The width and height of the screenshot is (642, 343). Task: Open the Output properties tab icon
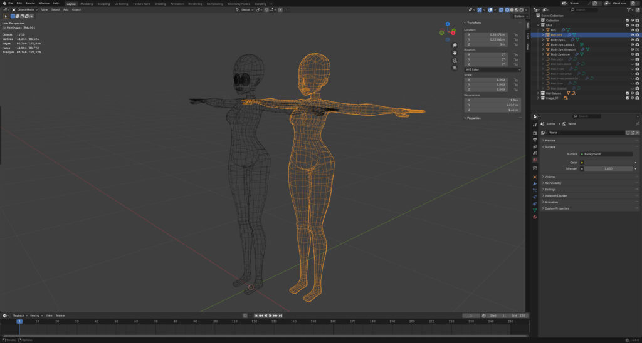pyautogui.click(x=535, y=140)
